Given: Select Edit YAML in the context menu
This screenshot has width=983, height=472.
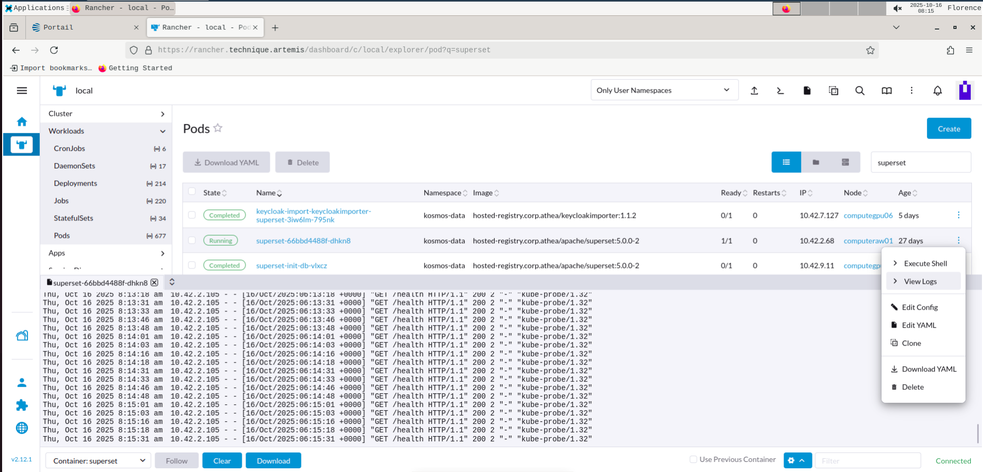Looking at the screenshot, I should pyautogui.click(x=918, y=325).
